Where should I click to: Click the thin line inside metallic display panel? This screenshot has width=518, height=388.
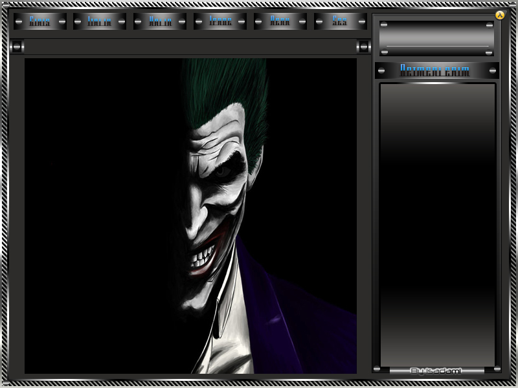tap(436, 47)
